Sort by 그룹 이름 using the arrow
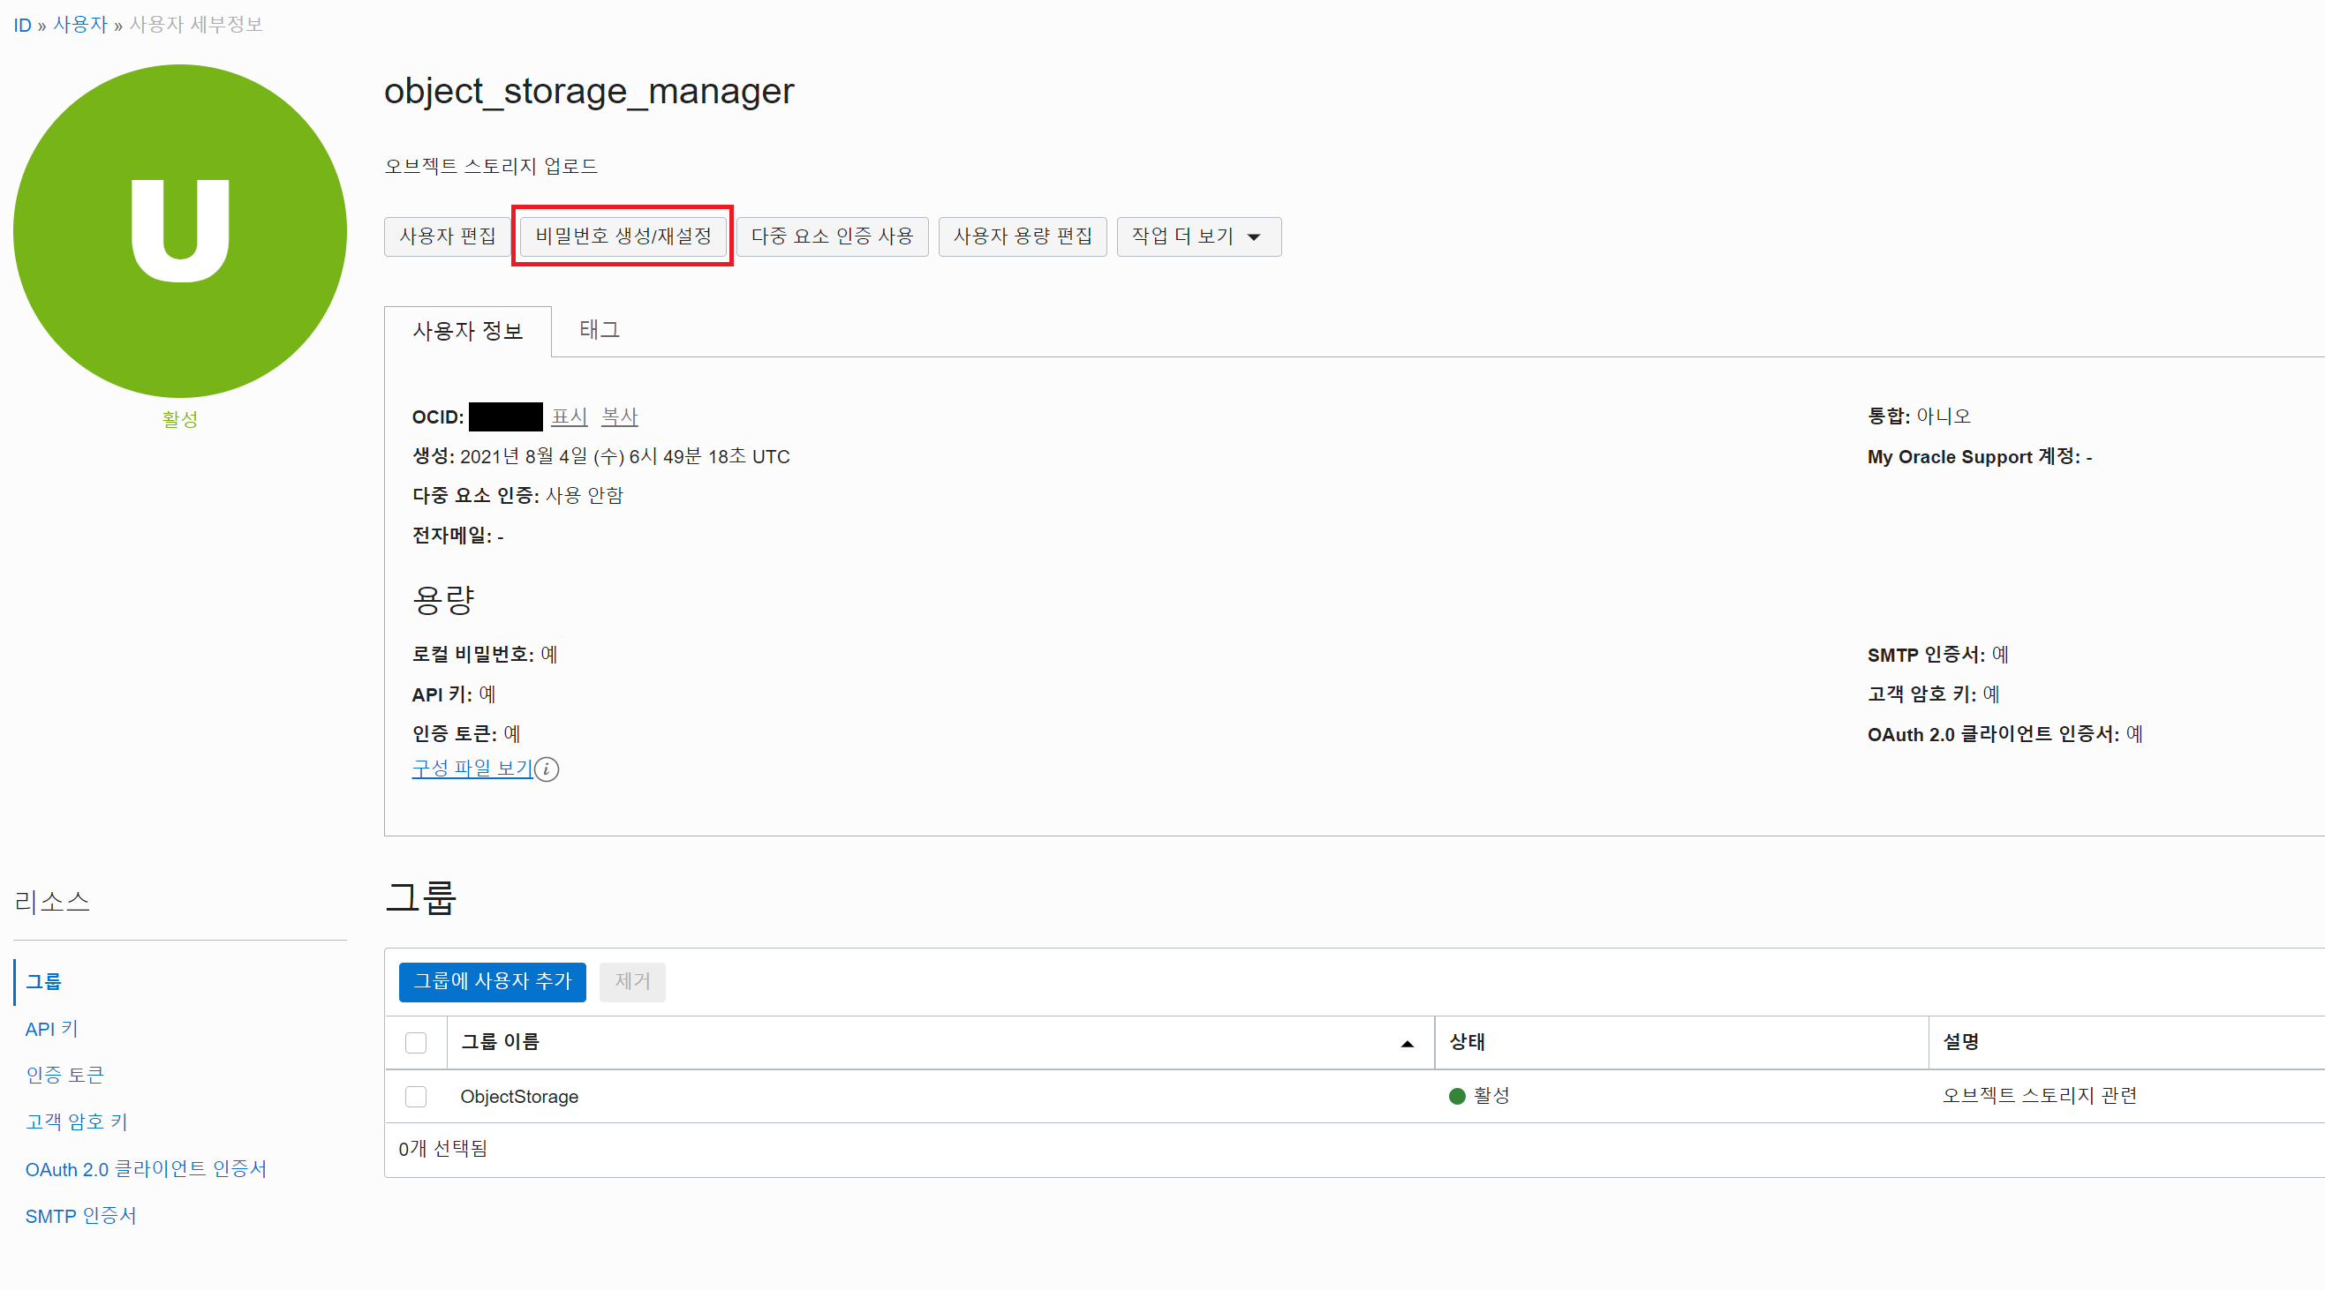The width and height of the screenshot is (2325, 1290). 1406,1044
